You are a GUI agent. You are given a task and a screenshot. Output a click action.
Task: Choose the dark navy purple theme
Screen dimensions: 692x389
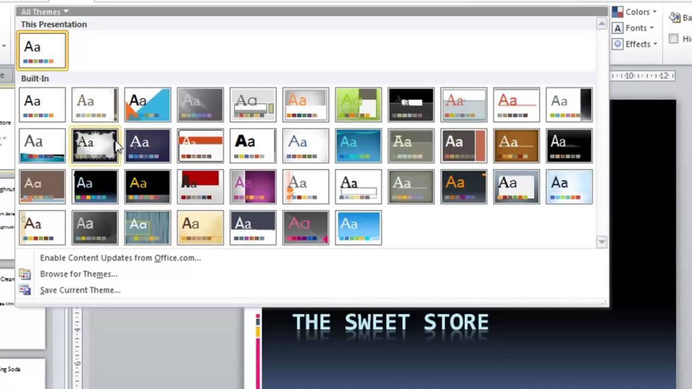coord(148,146)
